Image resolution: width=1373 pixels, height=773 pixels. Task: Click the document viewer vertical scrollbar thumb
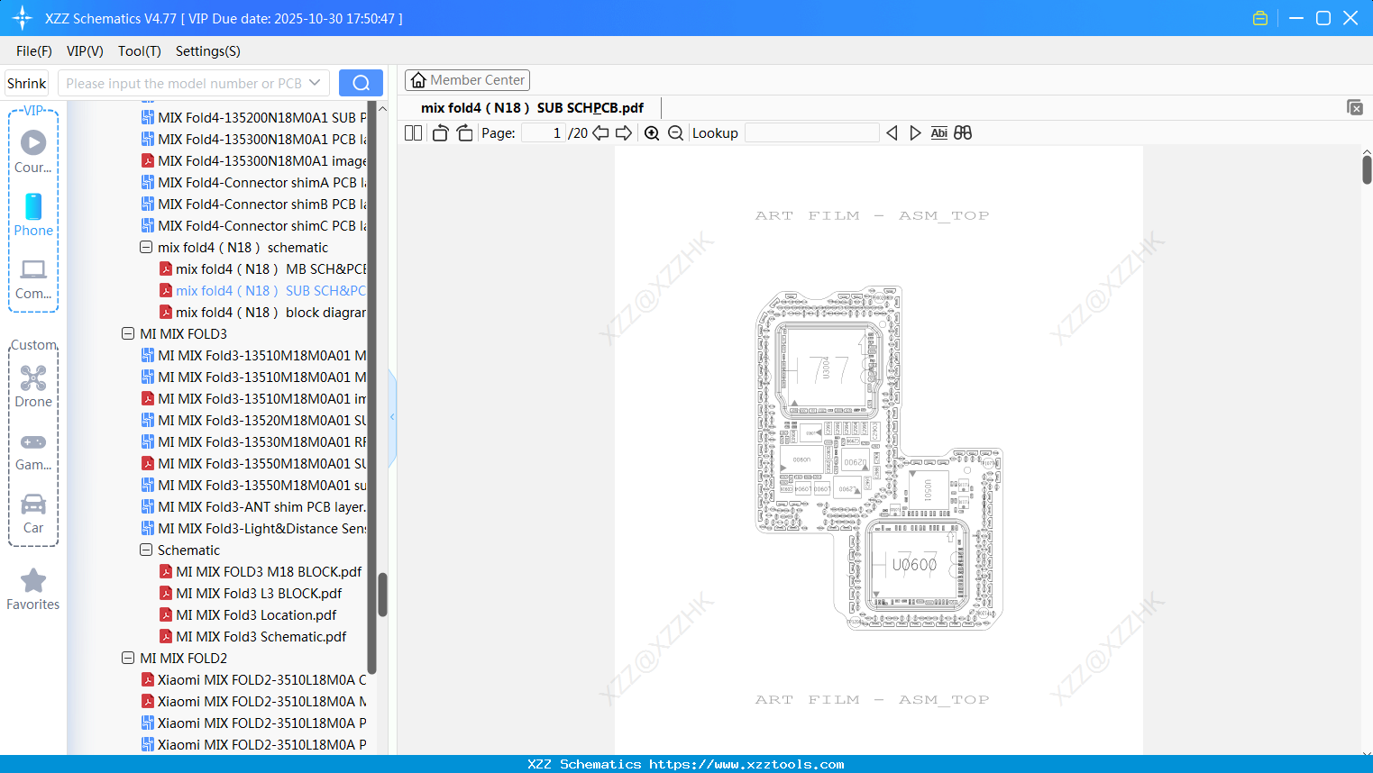point(1367,169)
